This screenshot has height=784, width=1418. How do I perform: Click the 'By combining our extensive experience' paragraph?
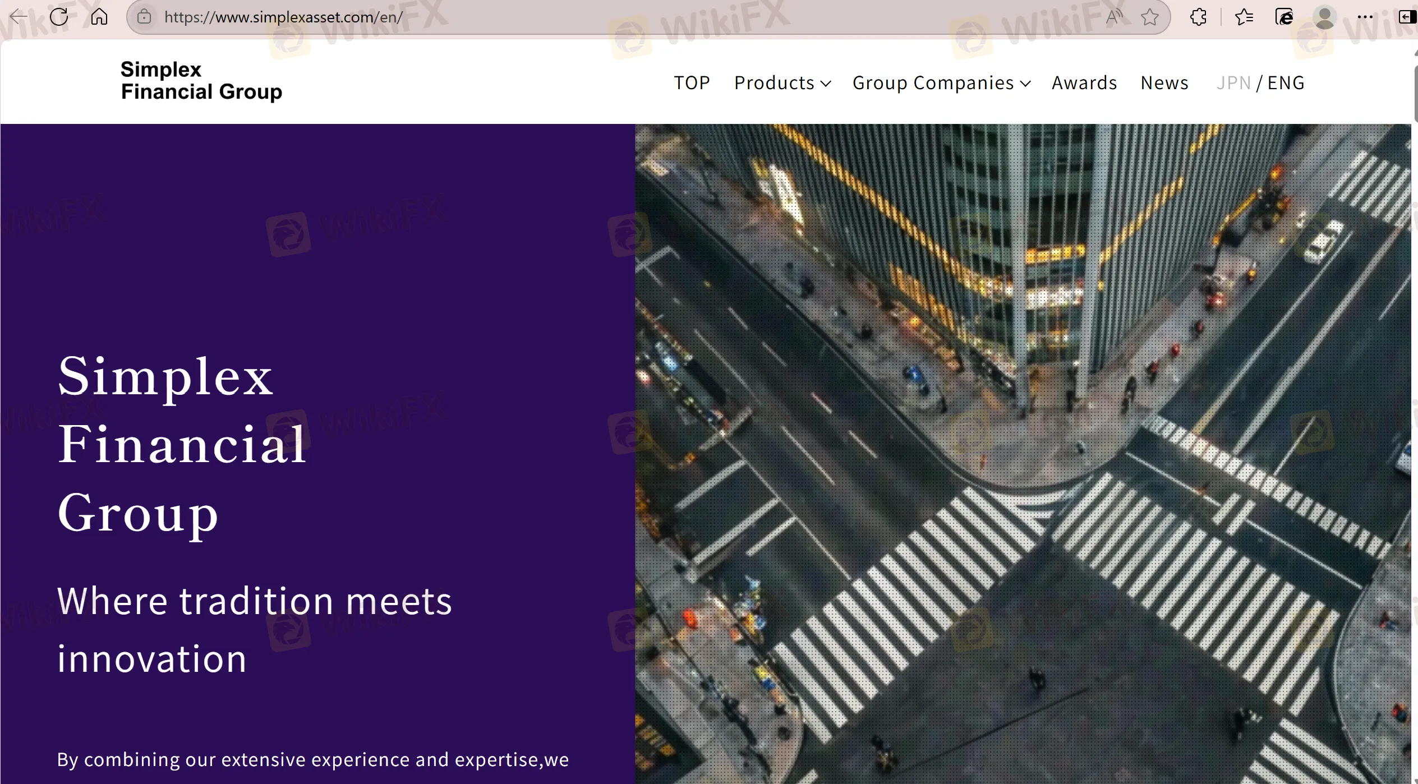tap(312, 759)
